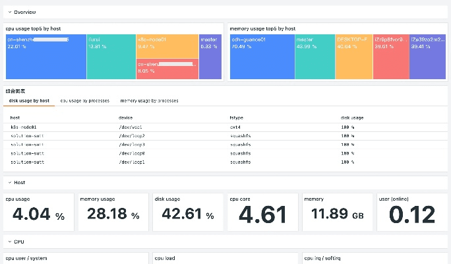
Task: Click the /dev/loop2 device row
Action: [x=132, y=135]
